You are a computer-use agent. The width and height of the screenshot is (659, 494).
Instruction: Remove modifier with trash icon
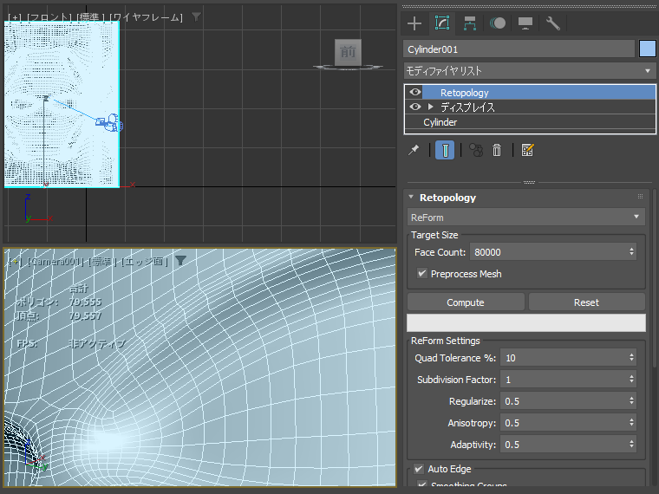[x=497, y=150]
